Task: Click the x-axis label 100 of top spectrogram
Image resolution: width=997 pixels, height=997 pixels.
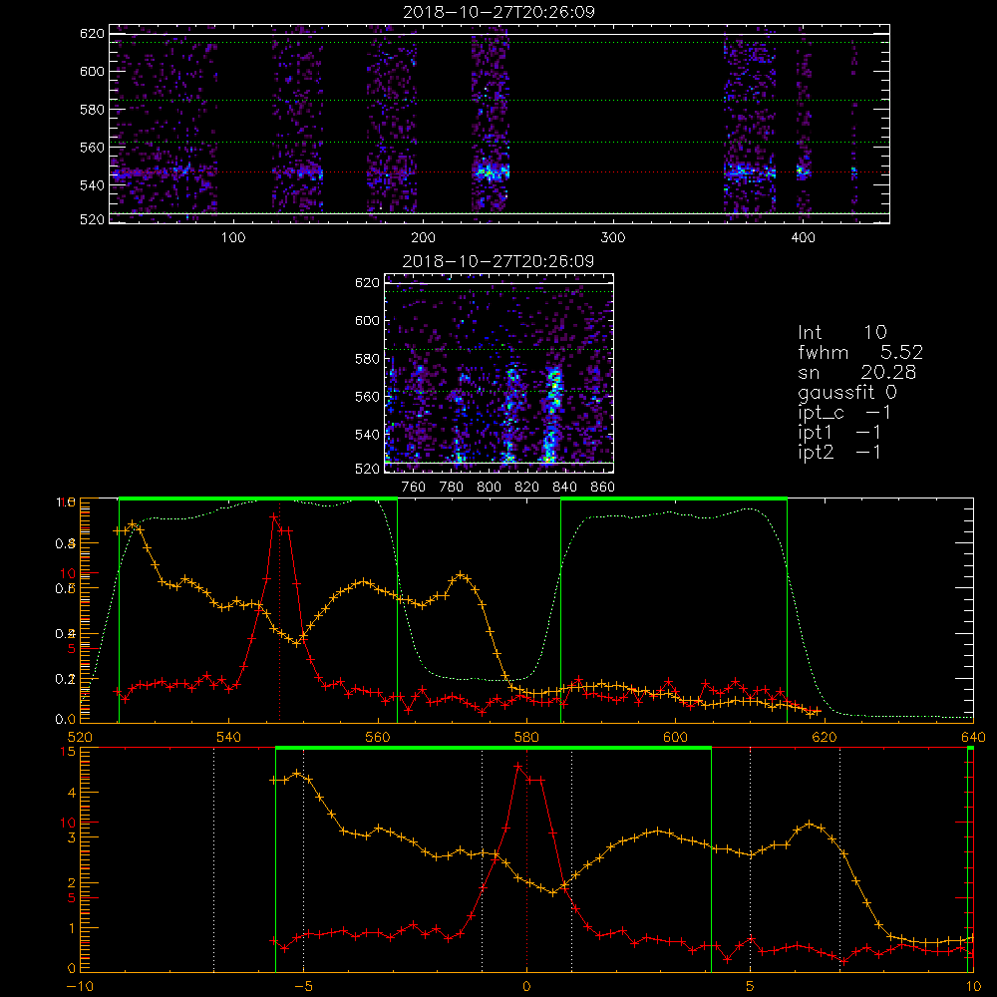Action: (x=233, y=238)
